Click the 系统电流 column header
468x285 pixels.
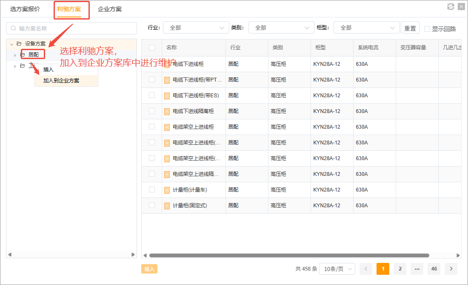pyautogui.click(x=374, y=48)
